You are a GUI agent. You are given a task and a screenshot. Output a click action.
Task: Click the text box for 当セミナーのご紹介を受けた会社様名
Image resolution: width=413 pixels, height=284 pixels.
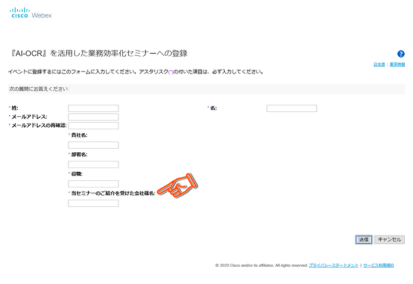click(x=93, y=204)
